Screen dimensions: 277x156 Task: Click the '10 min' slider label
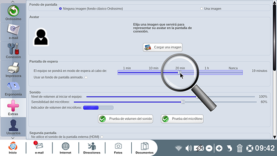click(153, 68)
